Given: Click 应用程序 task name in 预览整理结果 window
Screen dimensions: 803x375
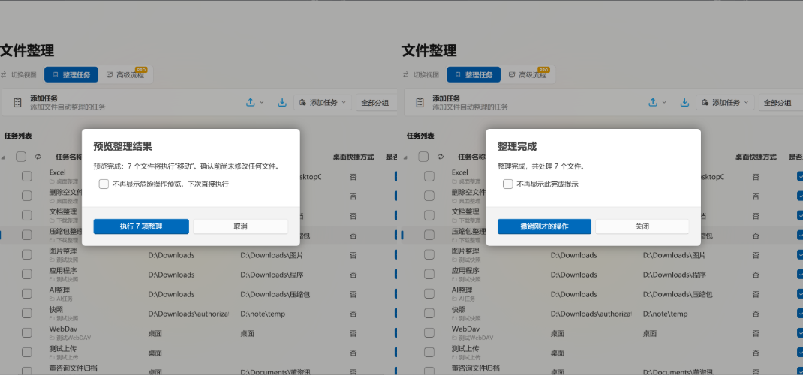Looking at the screenshot, I should point(63,271).
